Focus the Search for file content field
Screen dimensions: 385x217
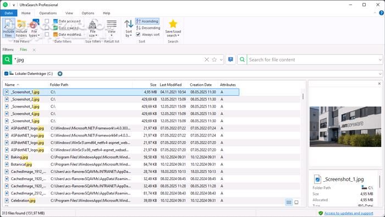click(312, 59)
